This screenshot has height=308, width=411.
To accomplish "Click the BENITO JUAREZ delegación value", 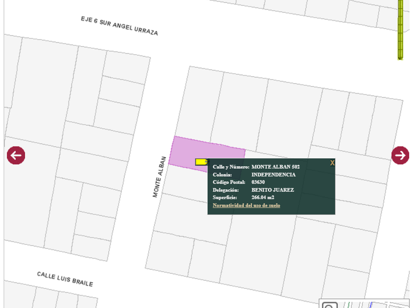I will [273, 190].
